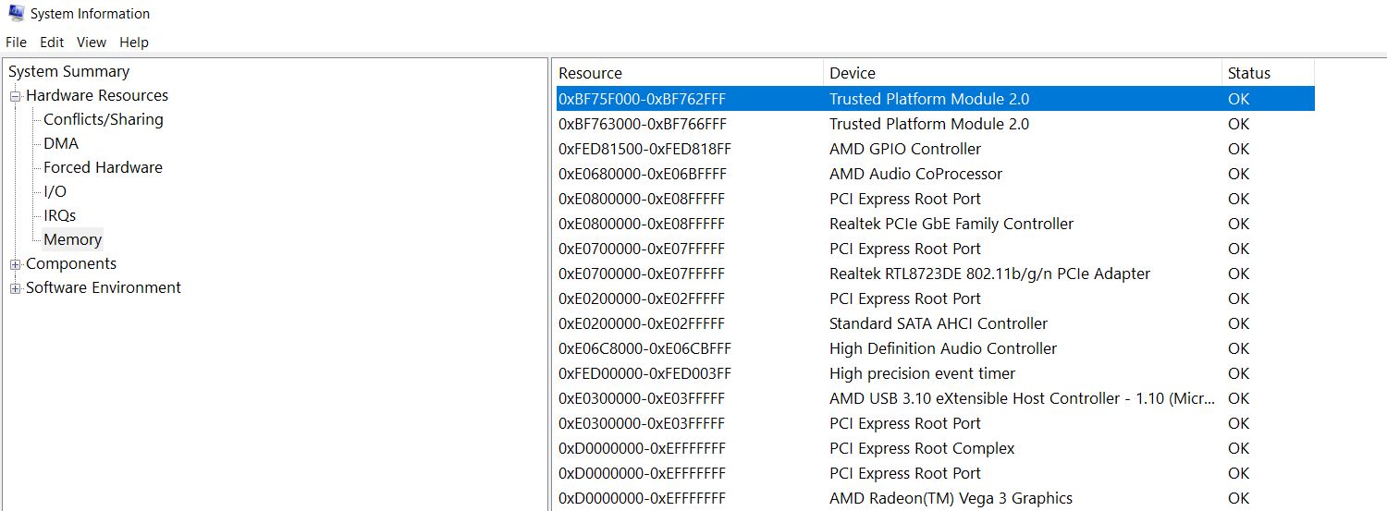Select the AMD Radeon(TM) Vega 3 Graphics row
Viewport: 1387px width, 511px height.
950,498
